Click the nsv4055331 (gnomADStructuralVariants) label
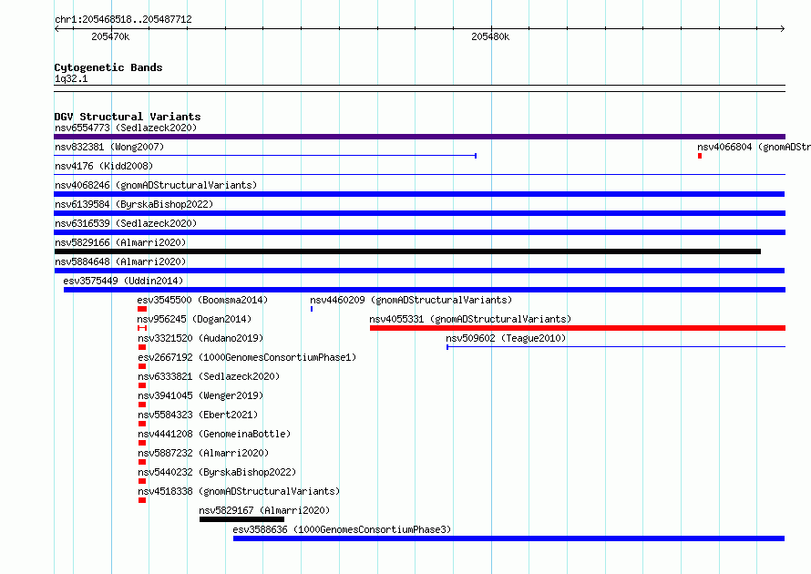This screenshot has width=811, height=574. (x=470, y=319)
